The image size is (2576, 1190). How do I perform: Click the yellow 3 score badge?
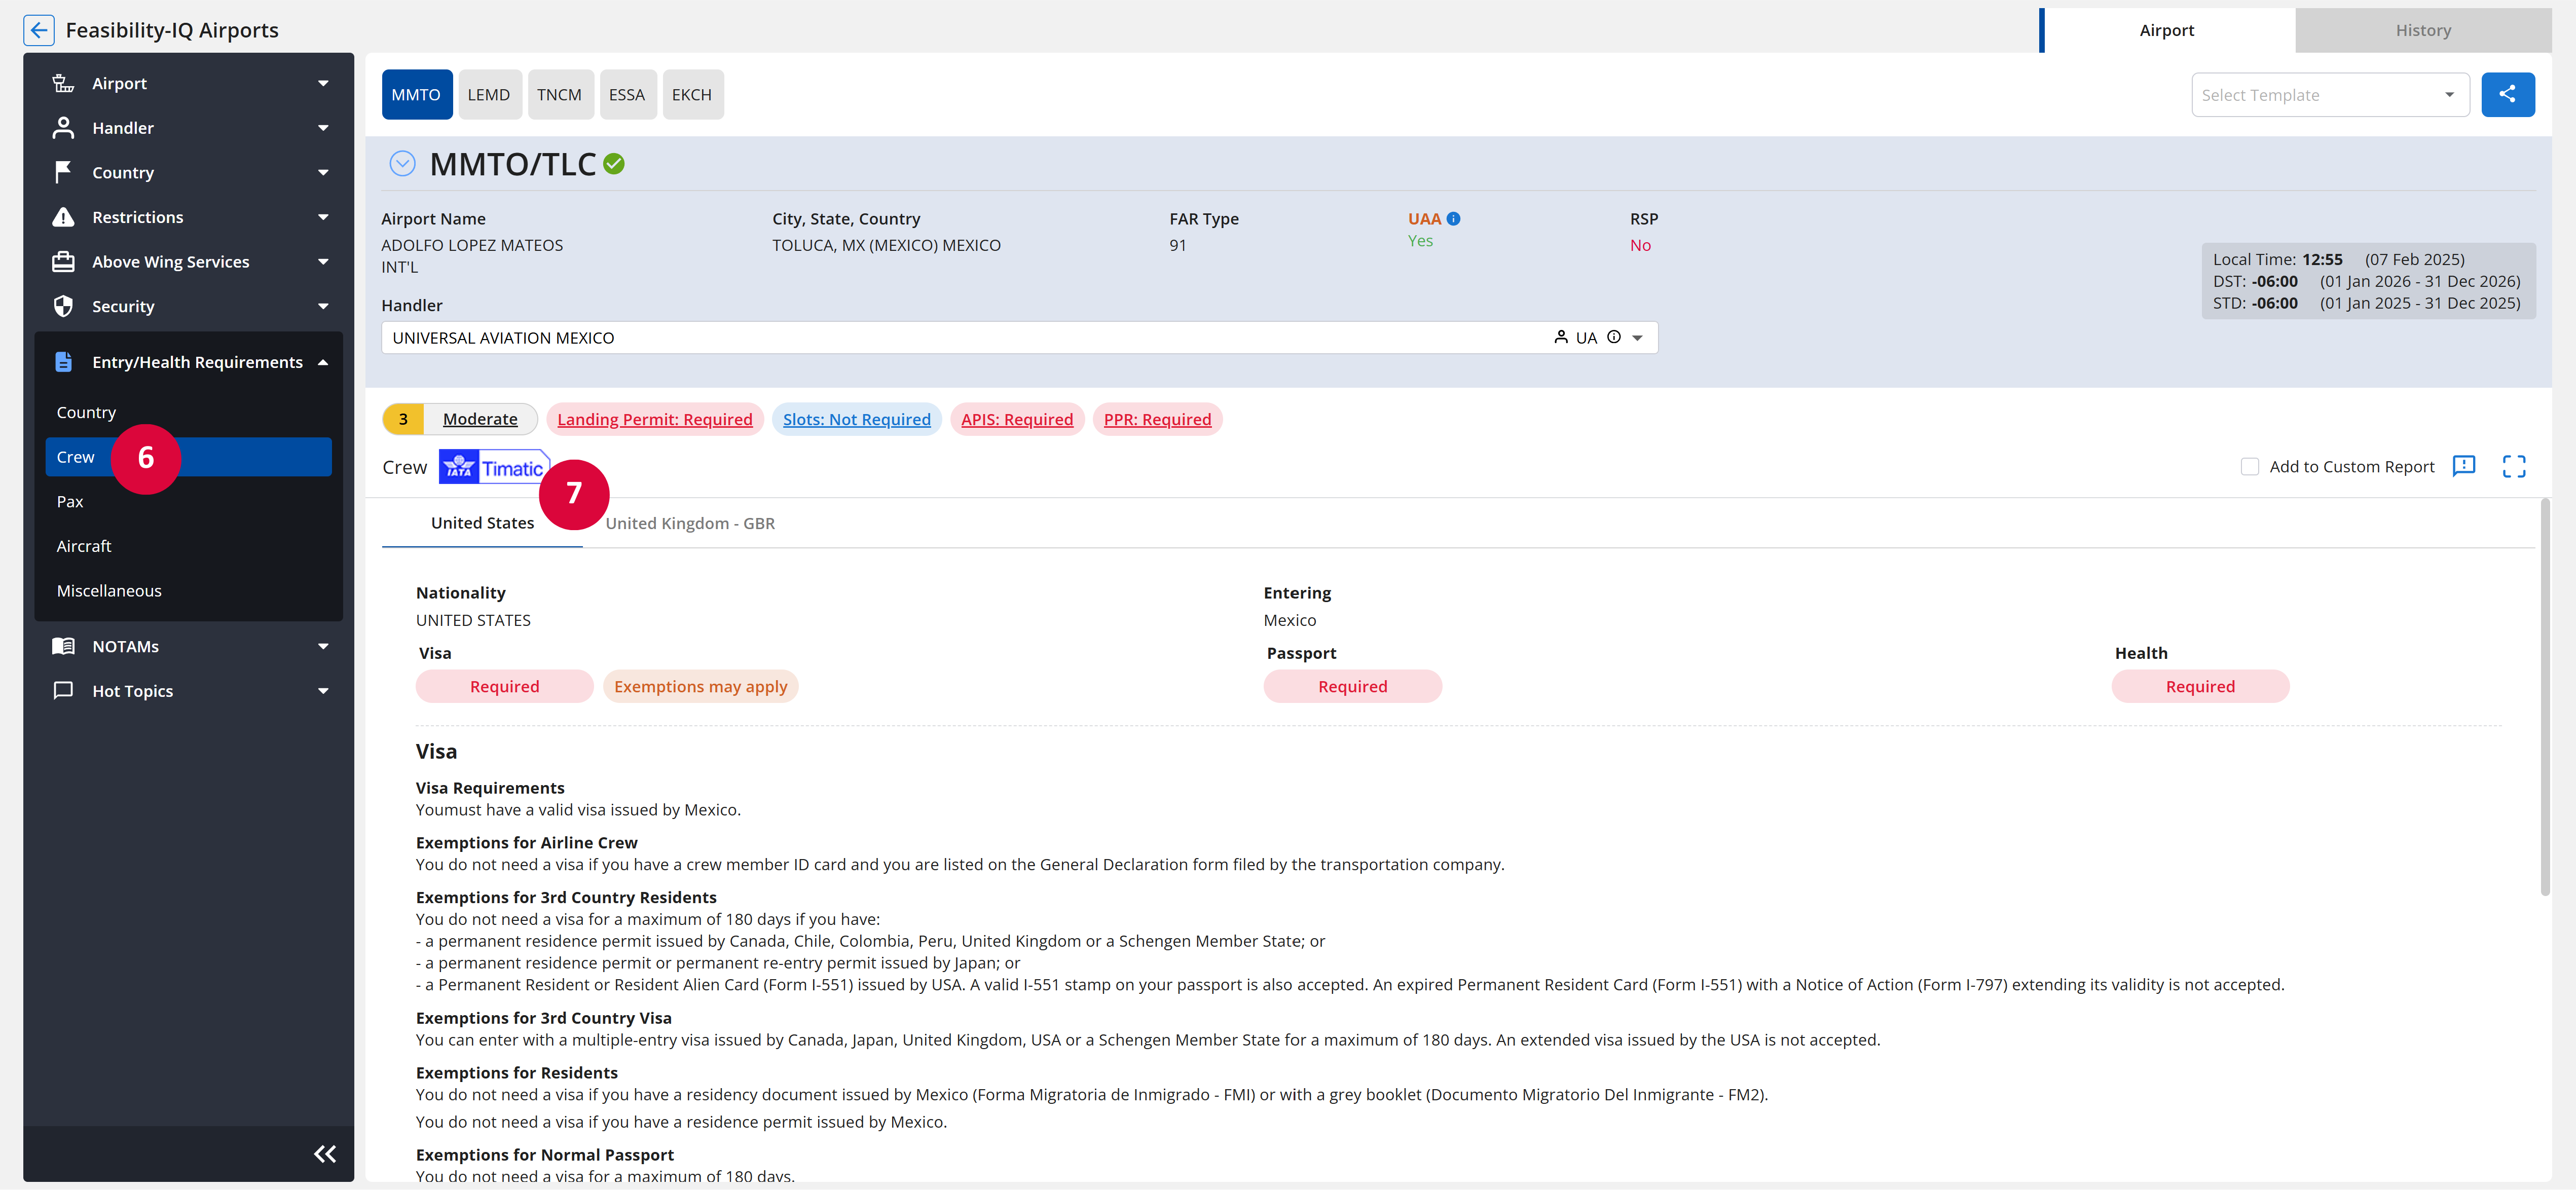403,419
